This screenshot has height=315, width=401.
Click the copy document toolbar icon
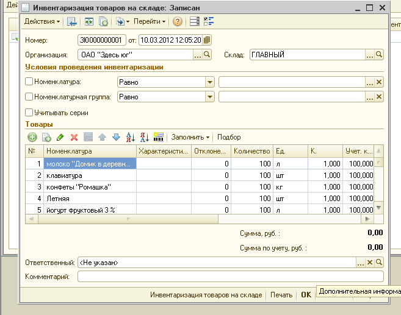103,21
